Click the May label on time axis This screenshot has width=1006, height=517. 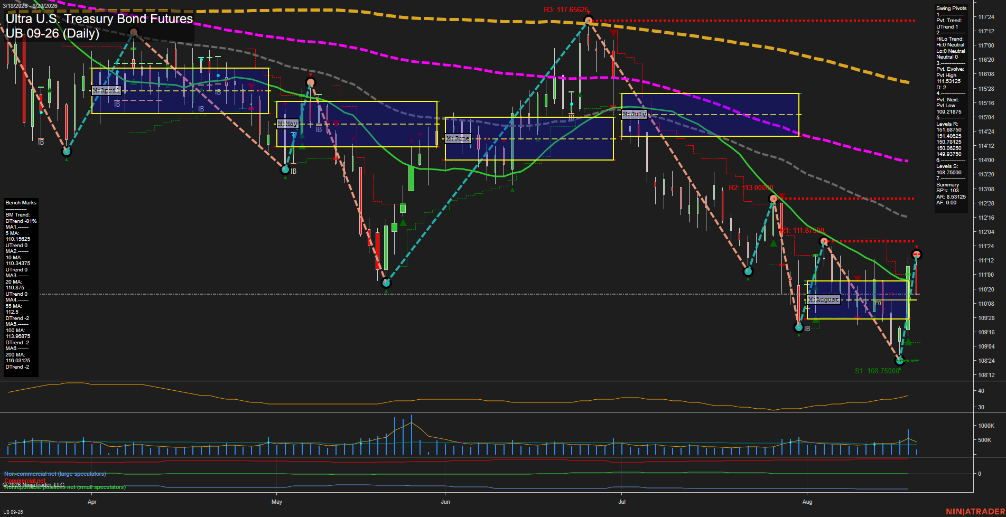(277, 502)
